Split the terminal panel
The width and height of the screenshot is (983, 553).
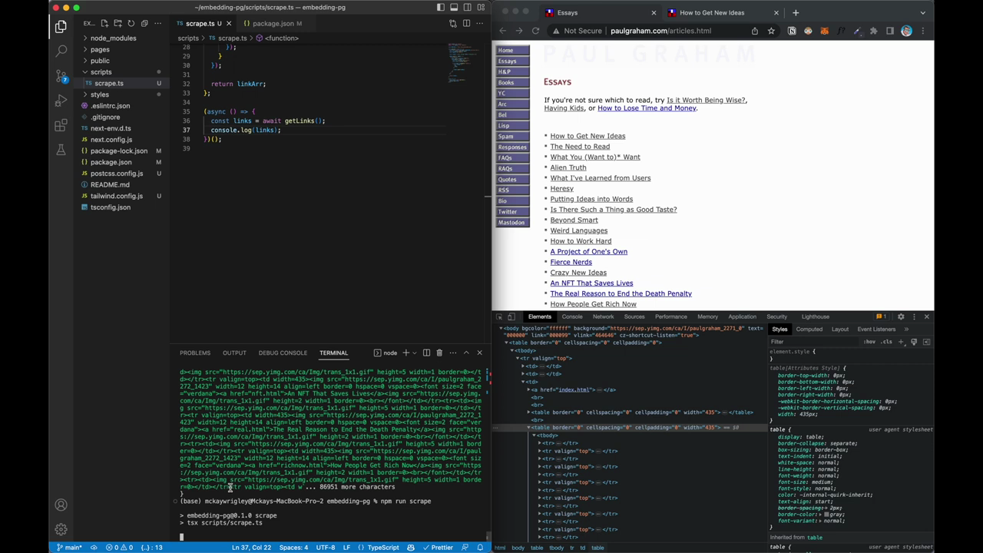click(x=426, y=353)
